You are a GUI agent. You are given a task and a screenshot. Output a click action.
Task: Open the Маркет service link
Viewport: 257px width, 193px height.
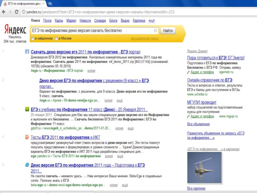click(x=71, y=21)
